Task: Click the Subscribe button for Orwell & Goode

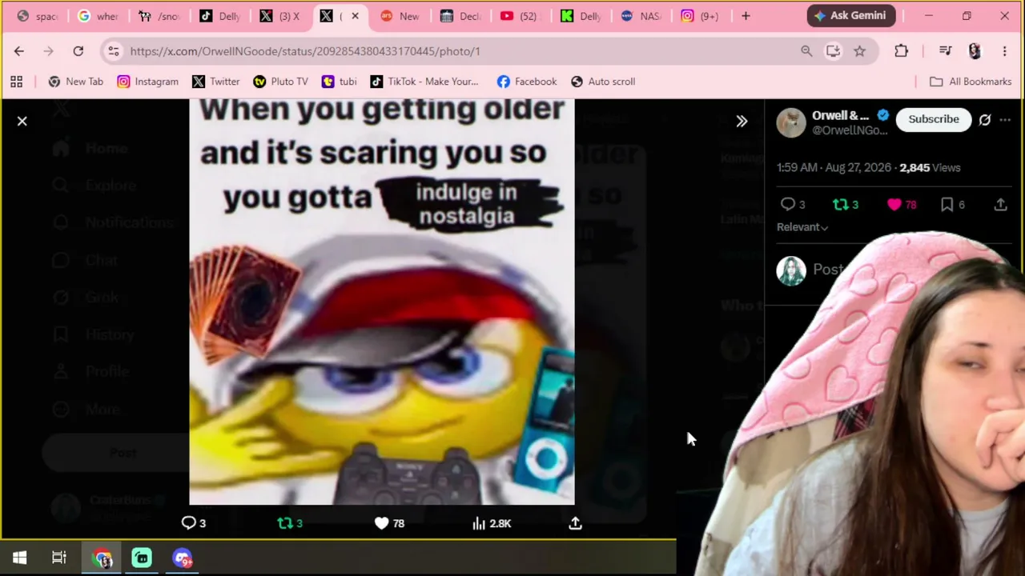Action: click(x=933, y=119)
